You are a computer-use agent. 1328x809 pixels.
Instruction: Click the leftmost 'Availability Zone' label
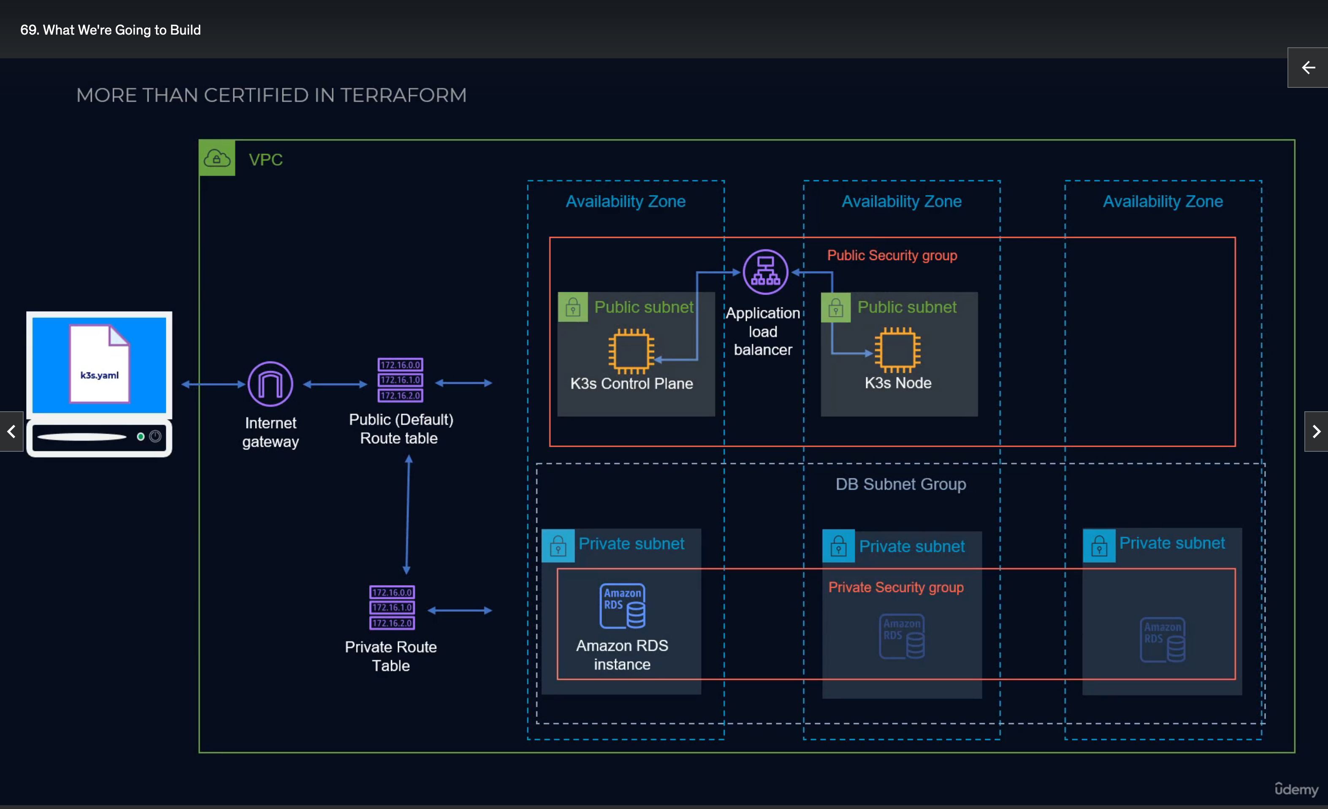click(625, 201)
